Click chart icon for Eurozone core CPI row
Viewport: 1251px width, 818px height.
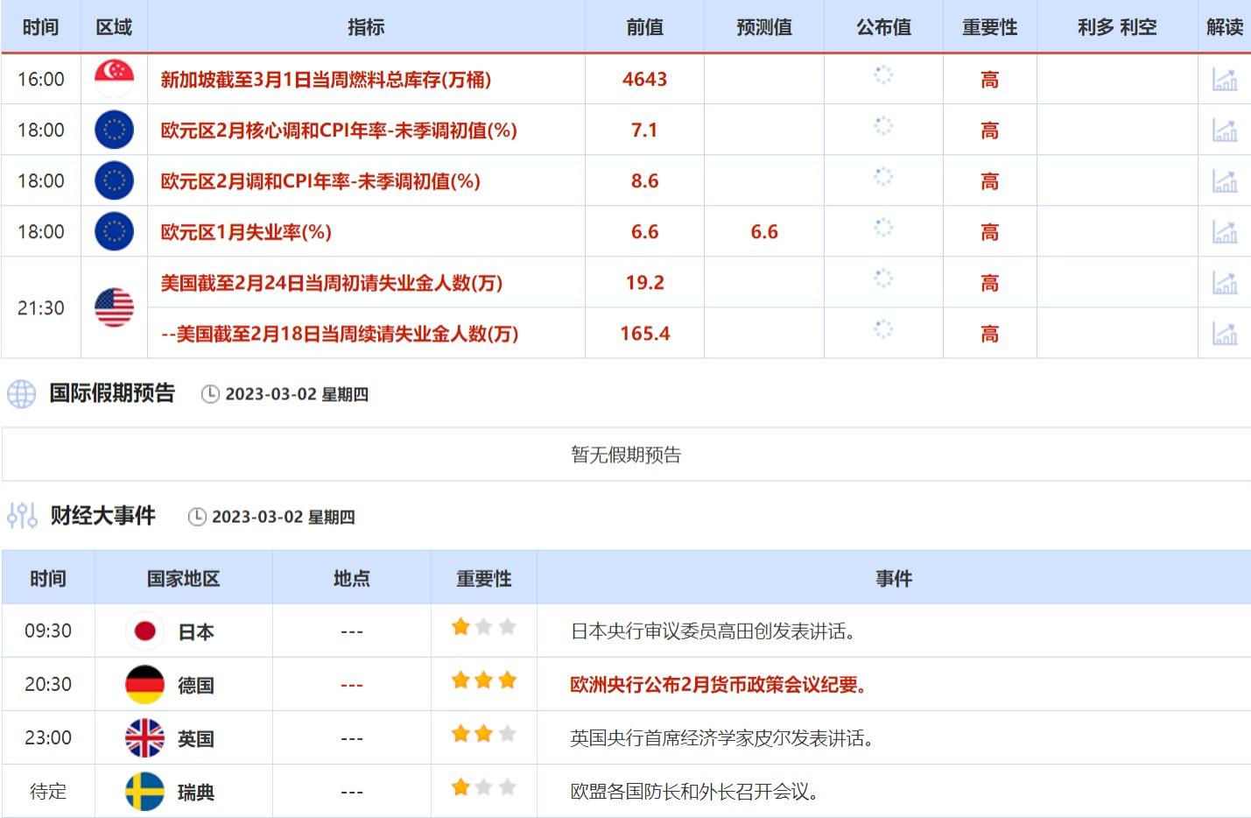point(1224,130)
